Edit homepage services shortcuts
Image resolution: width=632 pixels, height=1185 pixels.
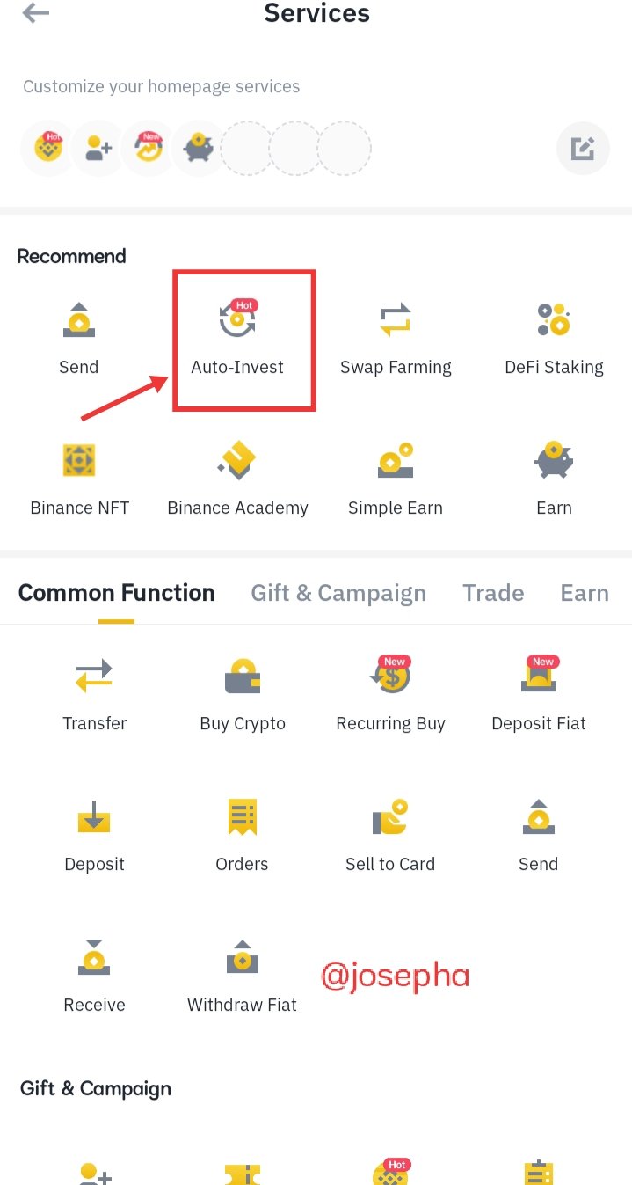click(x=583, y=148)
